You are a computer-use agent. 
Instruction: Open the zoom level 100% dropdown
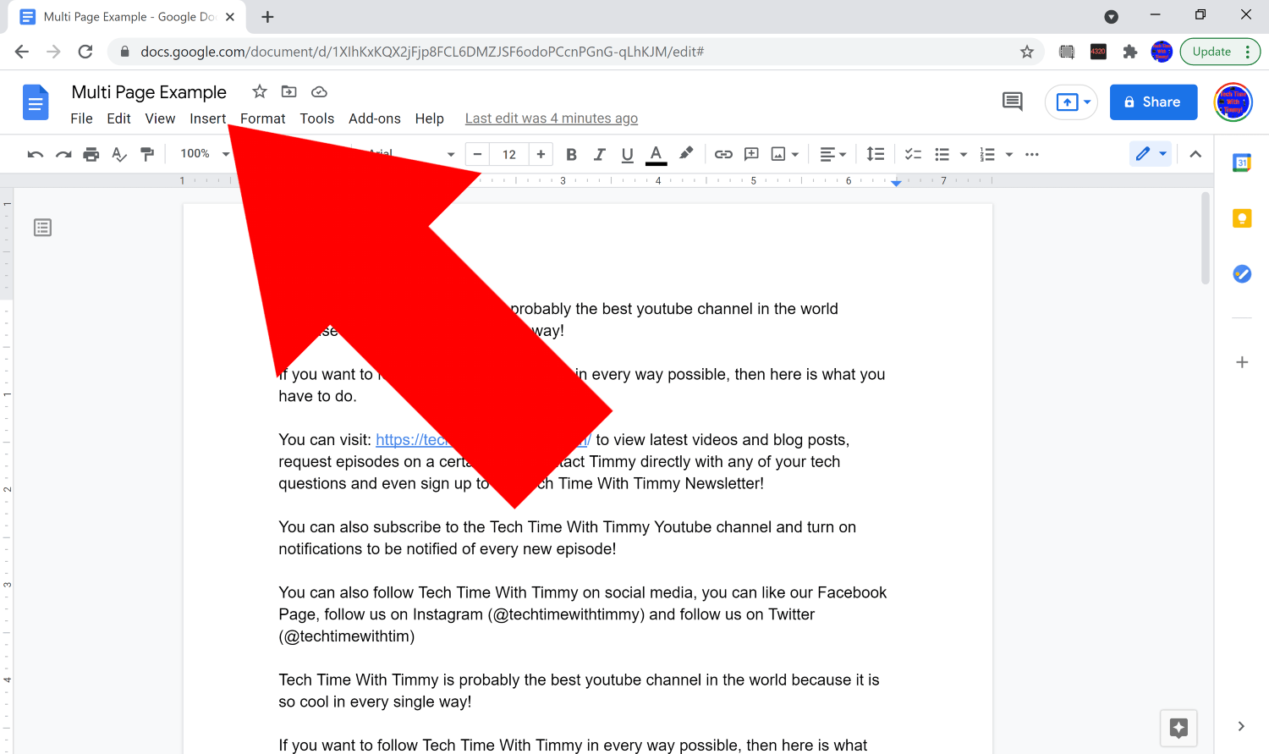point(205,153)
